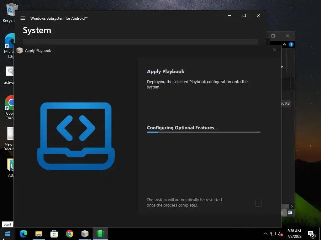Open Google Chrome from the taskbar
Image resolution: width=321 pixels, height=240 pixels.
69,234
